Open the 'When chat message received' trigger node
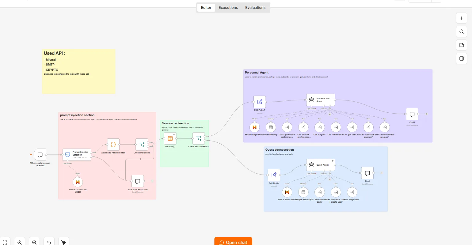Image resolution: width=472 pixels, height=245 pixels. [40, 155]
